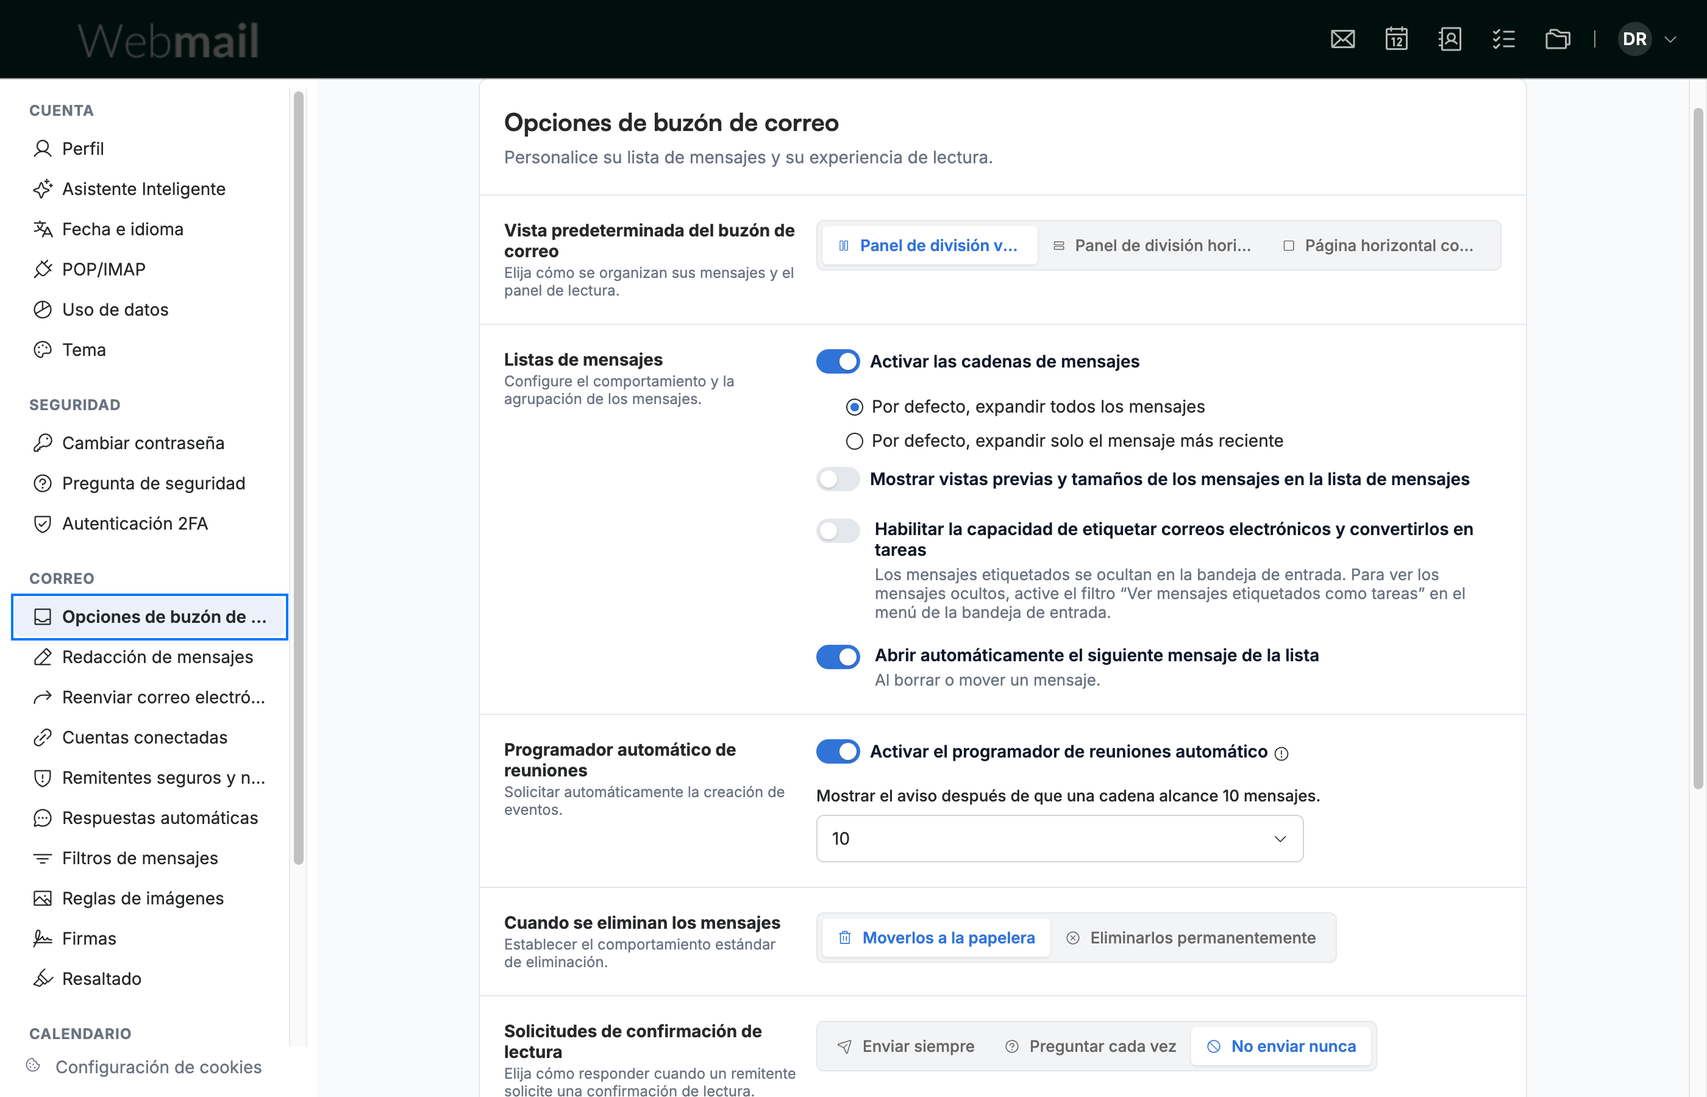Open Asistente Inteligente settings
Viewport: 1707px width, 1097px height.
[x=149, y=189]
